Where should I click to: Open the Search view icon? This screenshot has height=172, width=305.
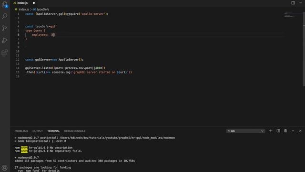point(4,16)
